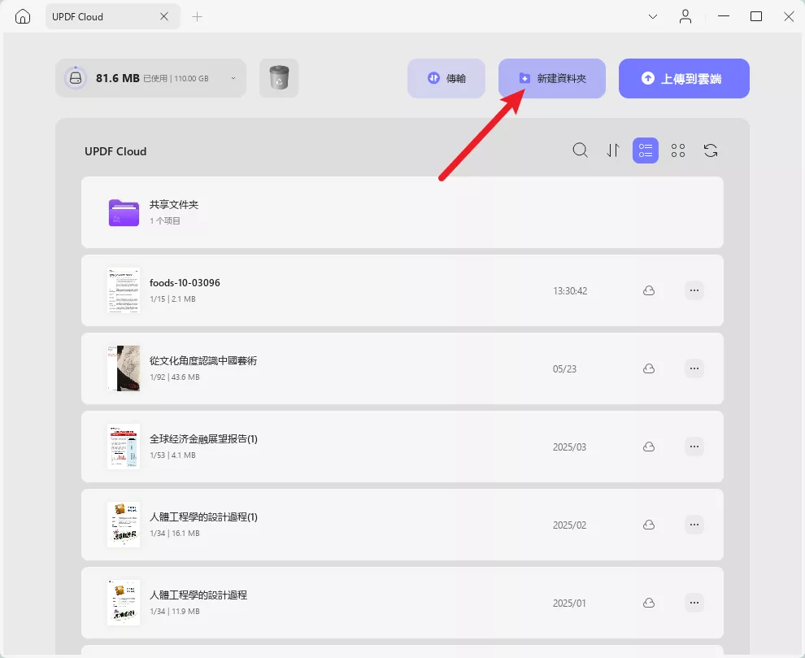Open the recycle bin
Image resolution: width=805 pixels, height=658 pixels.
click(x=279, y=78)
